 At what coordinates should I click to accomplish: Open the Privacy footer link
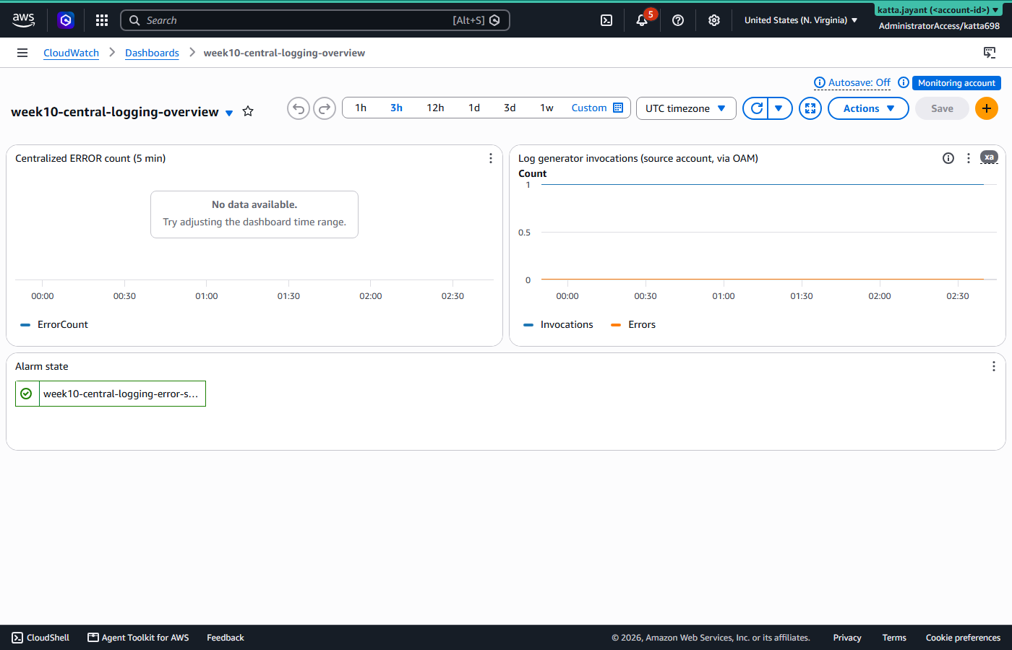point(847,638)
